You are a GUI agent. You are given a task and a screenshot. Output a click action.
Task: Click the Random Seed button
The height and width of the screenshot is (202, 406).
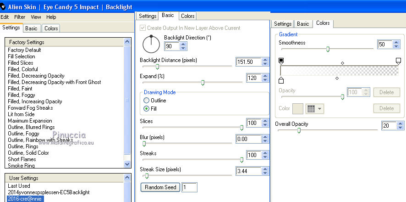pos(160,187)
